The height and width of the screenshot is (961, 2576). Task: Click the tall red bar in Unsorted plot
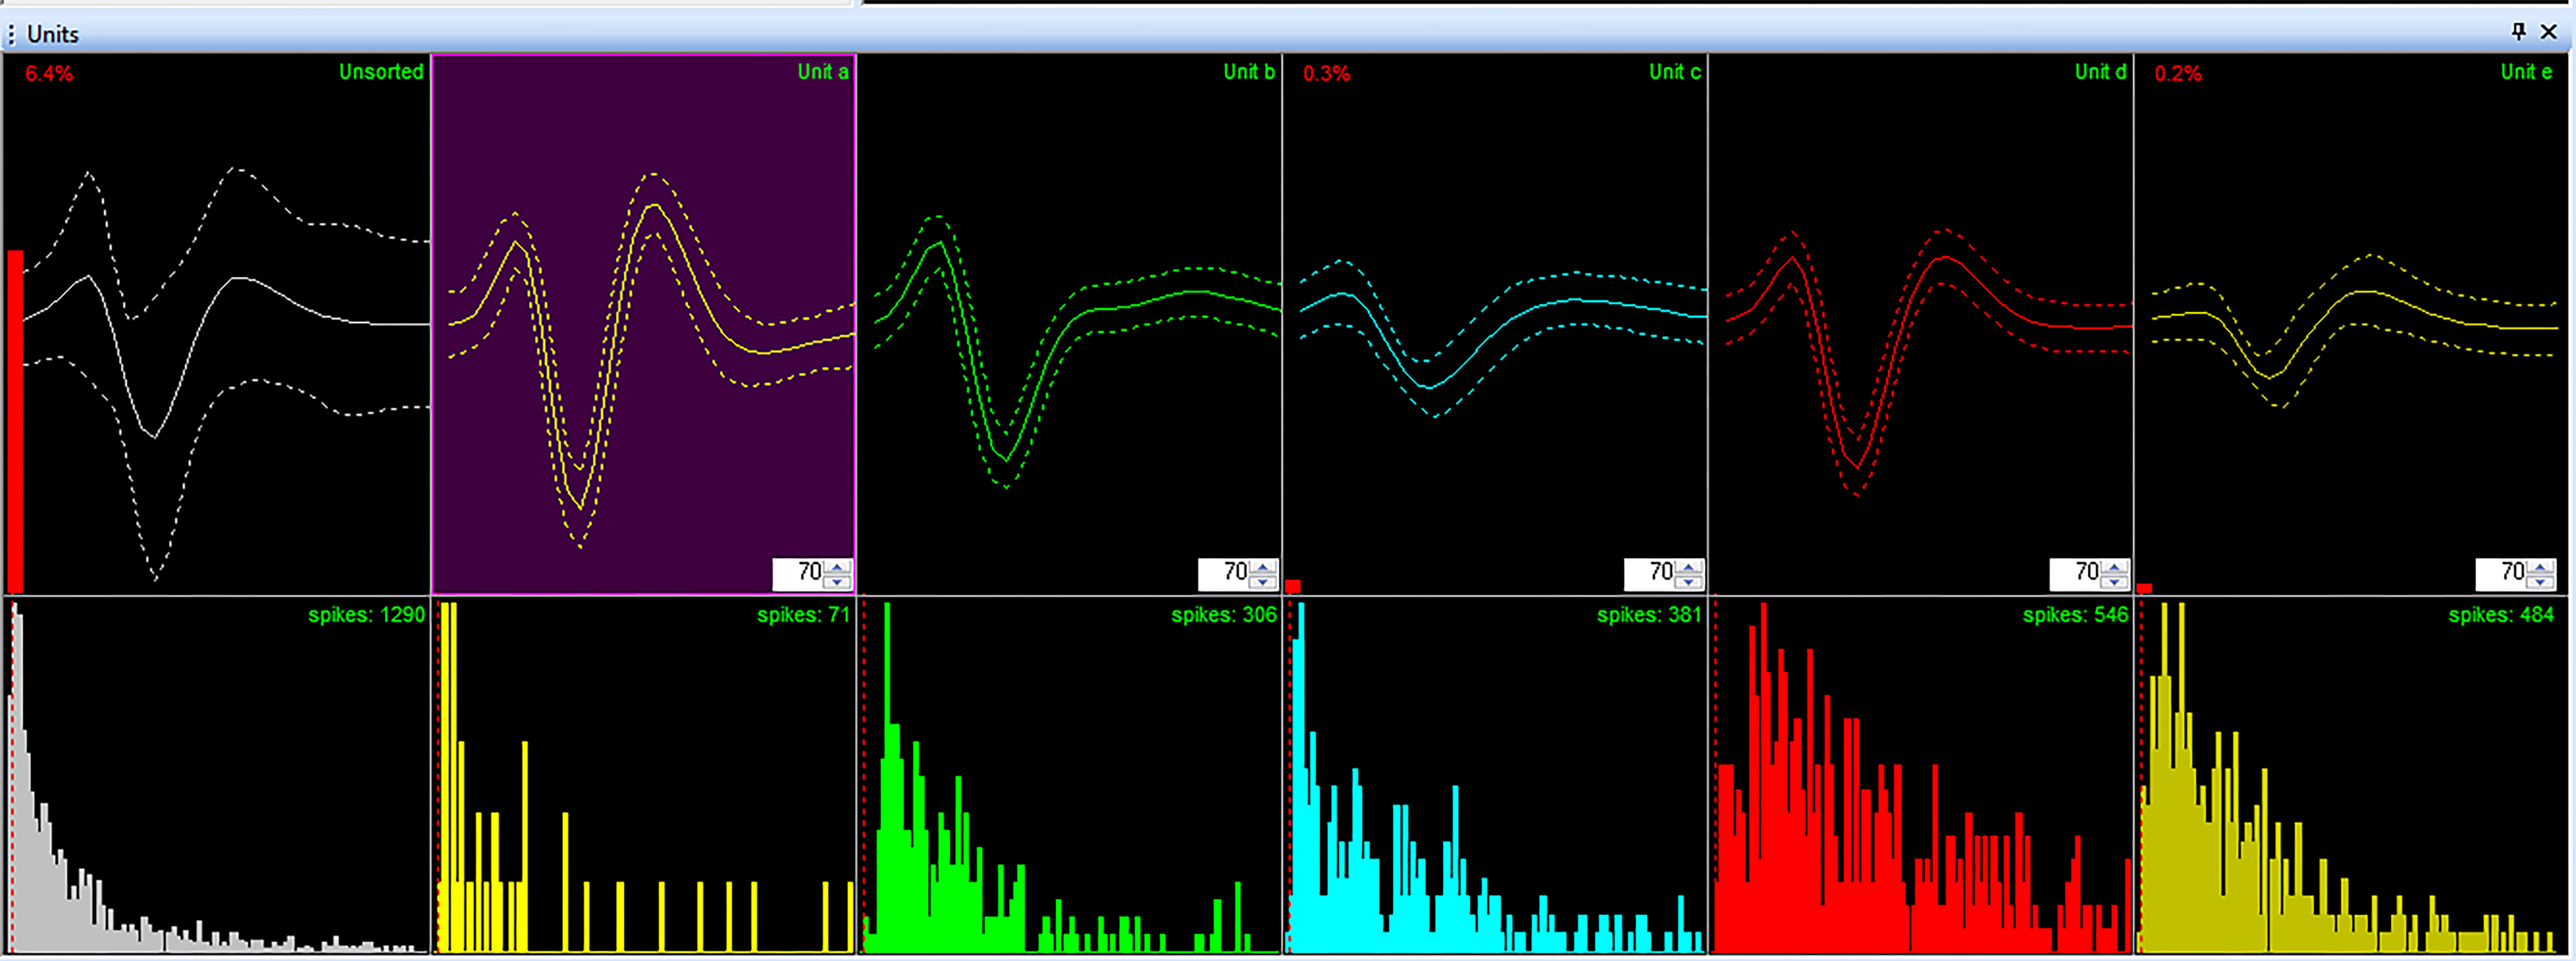click(x=15, y=422)
